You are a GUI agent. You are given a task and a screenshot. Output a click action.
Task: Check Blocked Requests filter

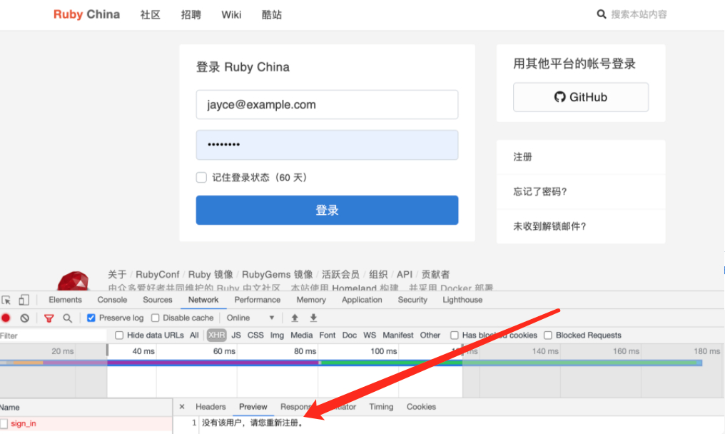tap(548, 335)
